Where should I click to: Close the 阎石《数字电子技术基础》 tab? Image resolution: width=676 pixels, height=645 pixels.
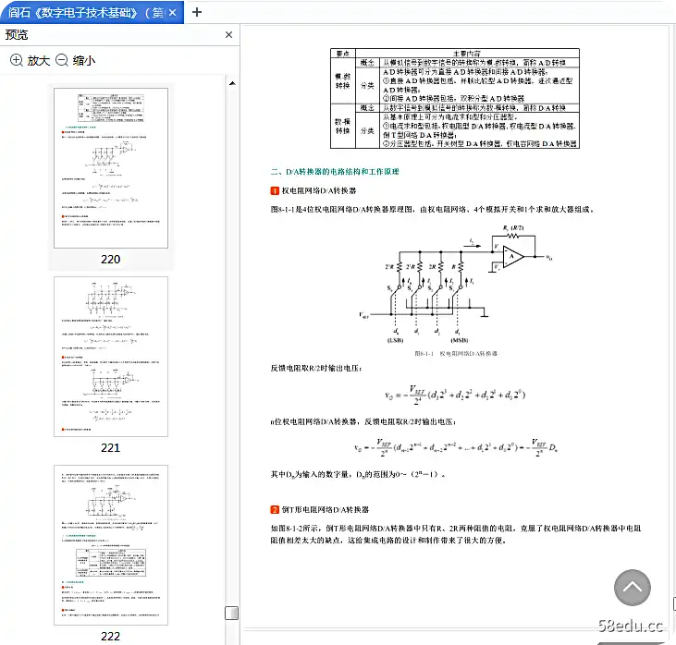(x=172, y=13)
